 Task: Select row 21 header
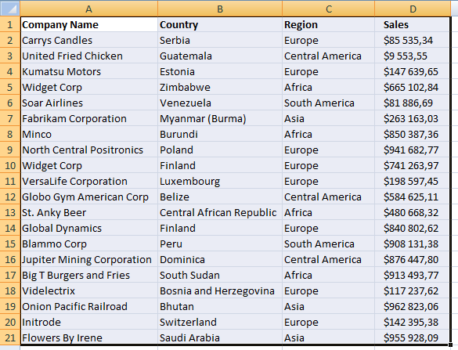(10, 337)
